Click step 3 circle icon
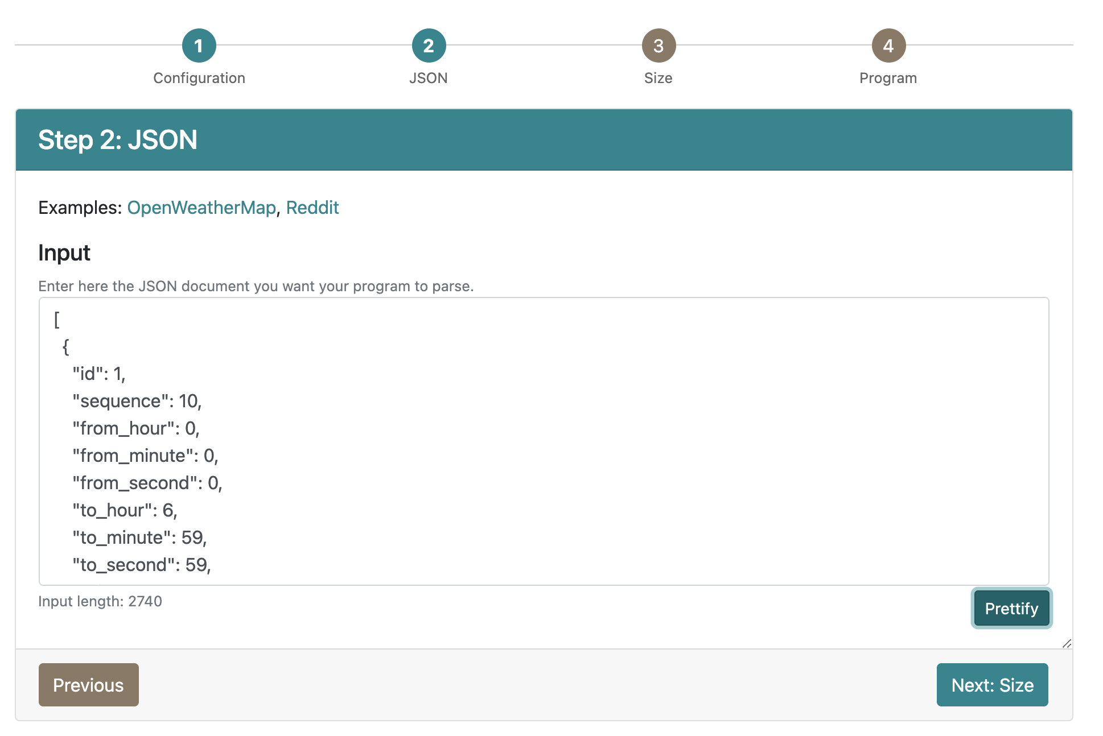Viewport: 1103px width, 736px height. point(658,46)
